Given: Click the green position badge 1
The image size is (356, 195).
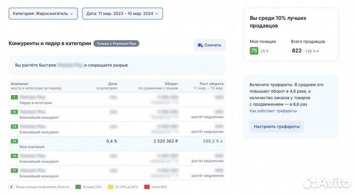Looking at the screenshot, I should (14, 97).
